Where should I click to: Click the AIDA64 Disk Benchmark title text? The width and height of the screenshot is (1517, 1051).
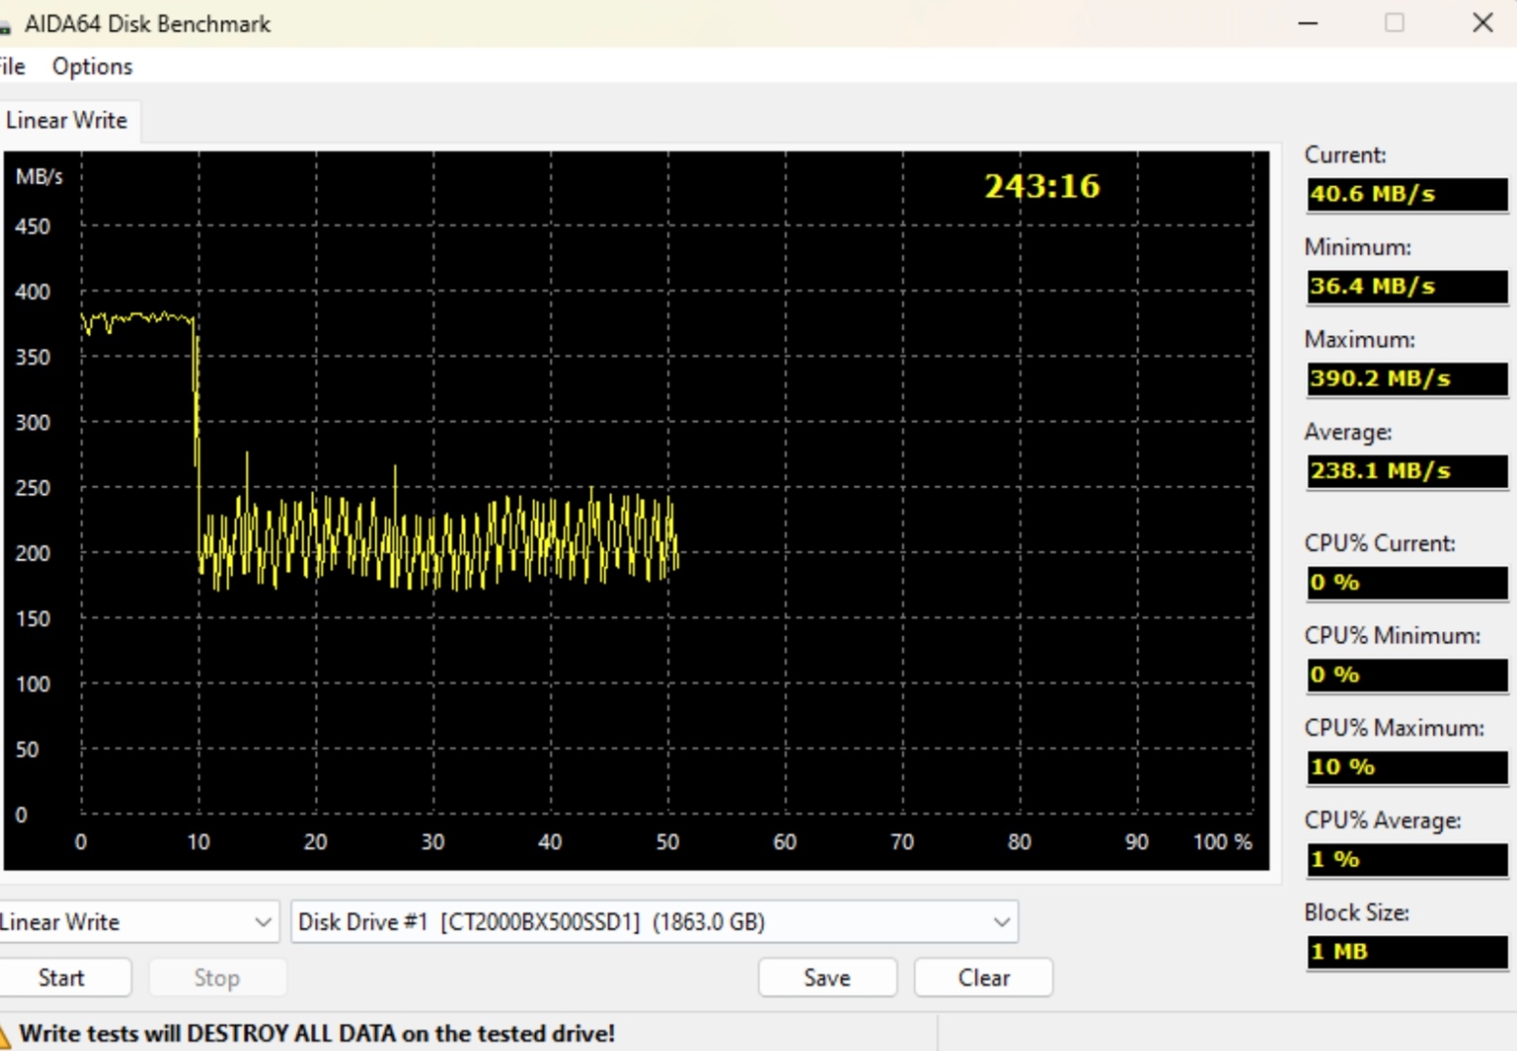(x=147, y=23)
